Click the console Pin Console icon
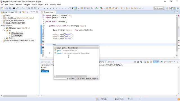The height and width of the screenshot is (101, 180). tap(161, 62)
